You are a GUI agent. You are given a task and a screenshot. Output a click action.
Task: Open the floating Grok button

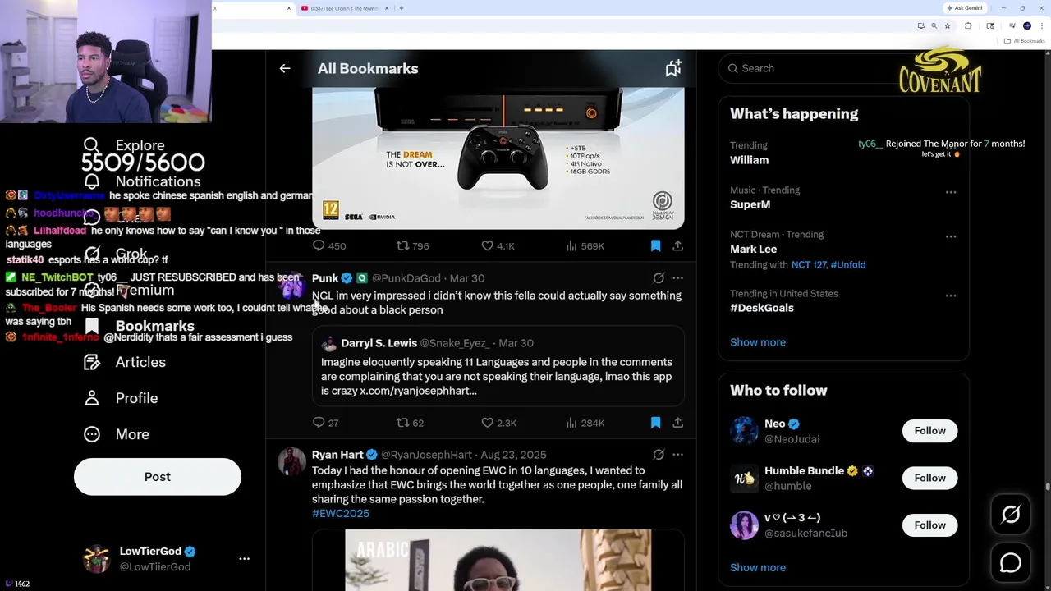(x=1011, y=515)
